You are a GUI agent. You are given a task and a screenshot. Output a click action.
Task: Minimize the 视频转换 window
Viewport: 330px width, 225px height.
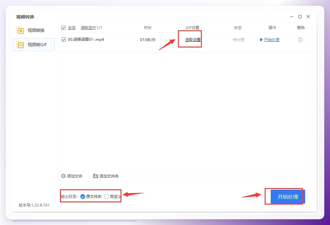pyautogui.click(x=292, y=17)
